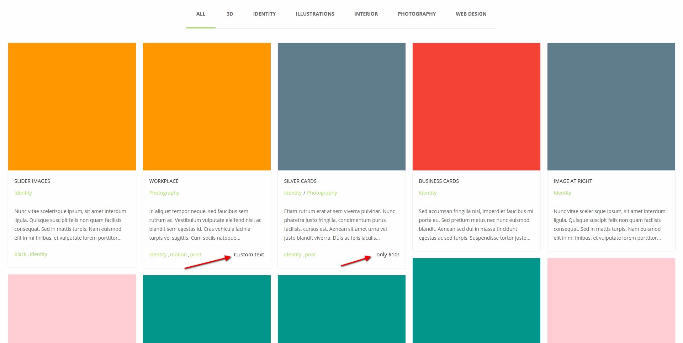Open pink thumbnail below Image At Right
Image resolution: width=683 pixels, height=343 pixels.
pos(611,300)
